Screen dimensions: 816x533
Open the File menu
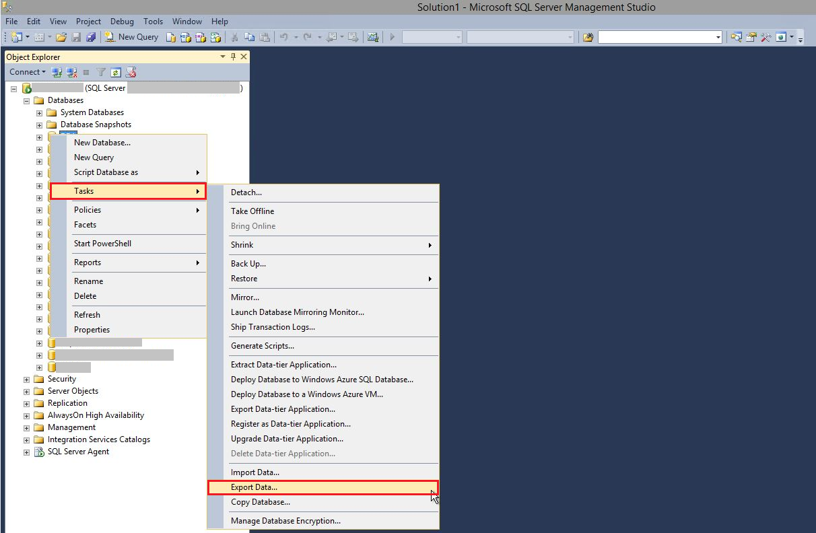(11, 22)
